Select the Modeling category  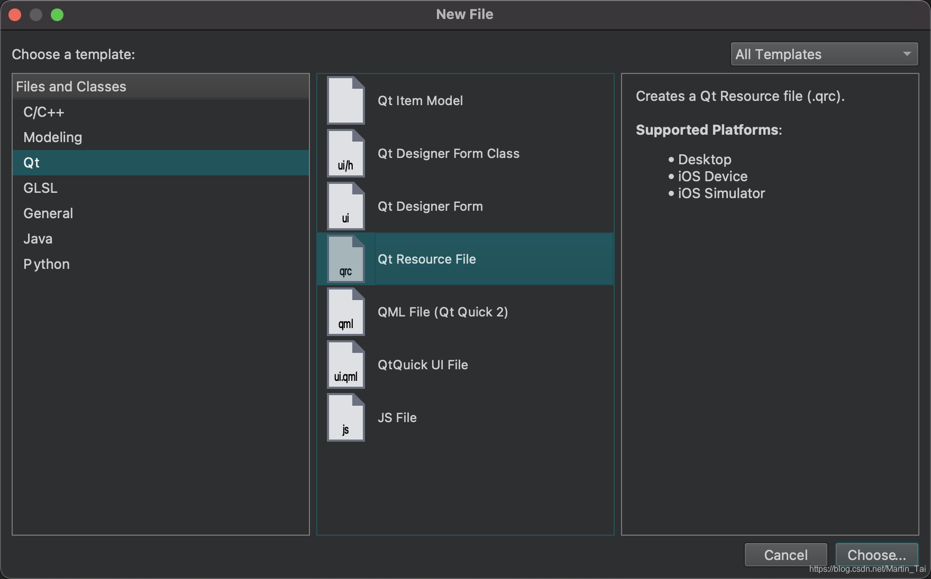click(161, 137)
